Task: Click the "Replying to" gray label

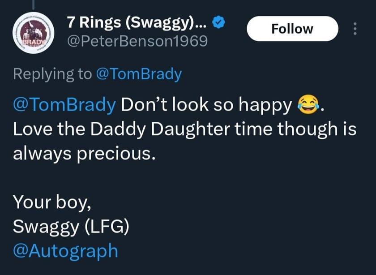Action: (52, 73)
